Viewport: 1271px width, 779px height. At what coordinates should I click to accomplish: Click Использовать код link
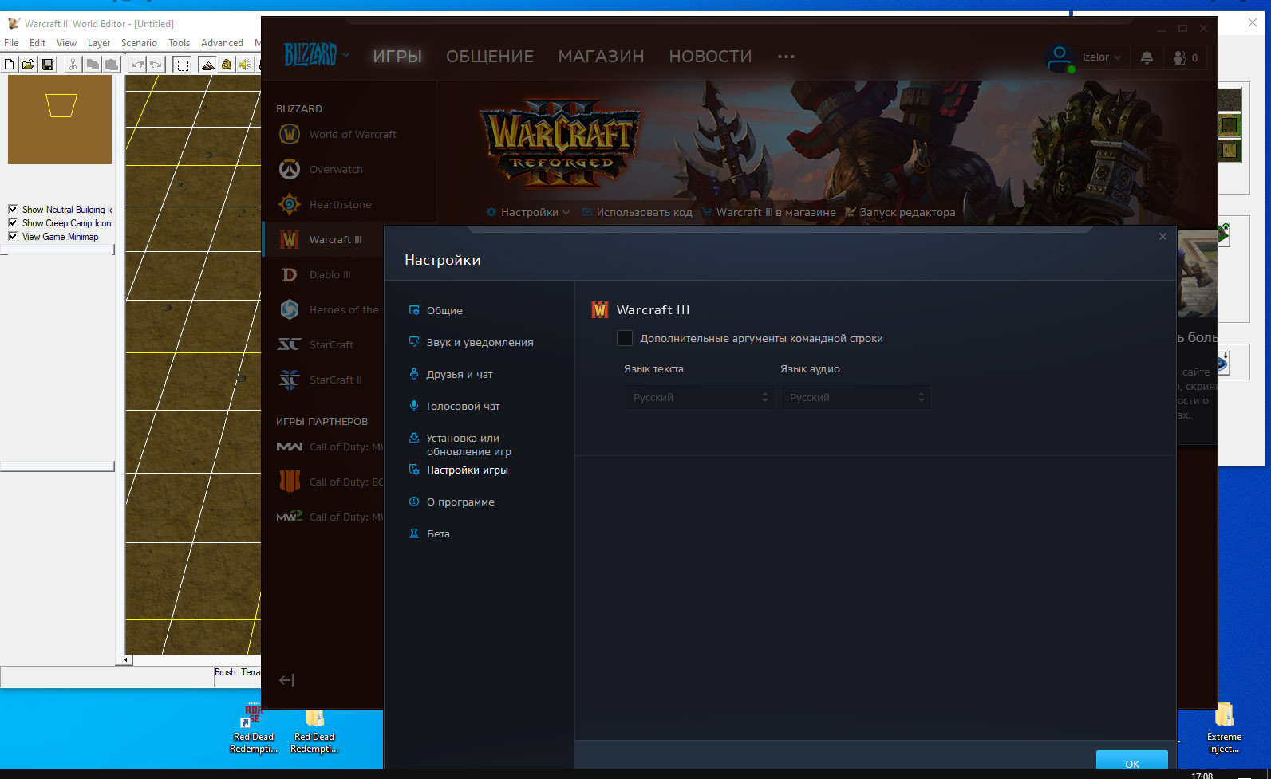coord(637,212)
